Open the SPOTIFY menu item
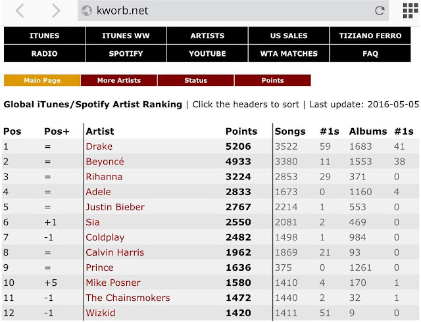The height and width of the screenshot is (322, 421). (126, 53)
